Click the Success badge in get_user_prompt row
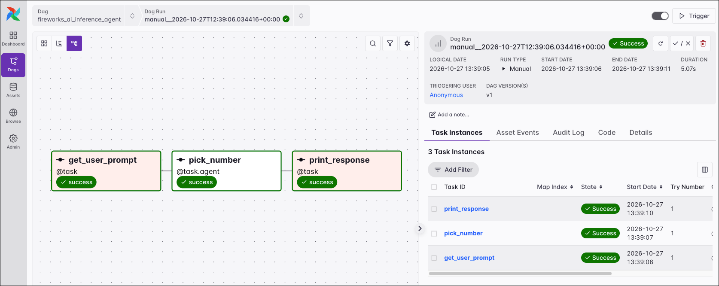Viewport: 719px width, 286px height. click(x=600, y=258)
